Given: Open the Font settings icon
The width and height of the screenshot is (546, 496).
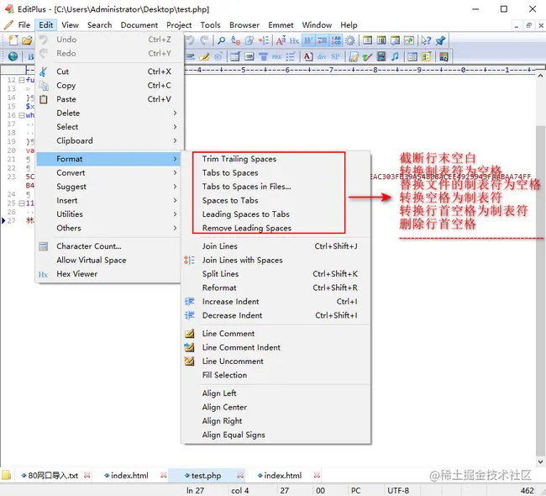Looking at the screenshot, I should click(281, 40).
